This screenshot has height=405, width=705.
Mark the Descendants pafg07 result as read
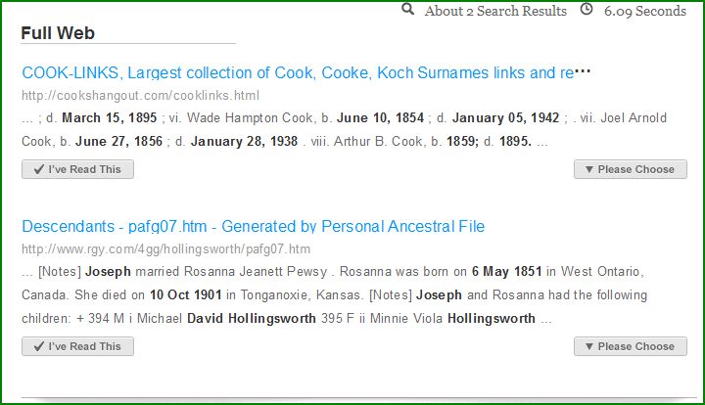(77, 346)
